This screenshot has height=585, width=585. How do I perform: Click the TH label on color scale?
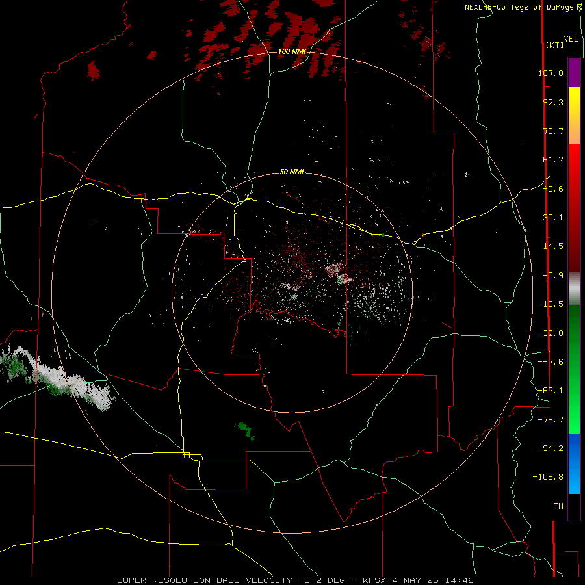click(x=558, y=506)
